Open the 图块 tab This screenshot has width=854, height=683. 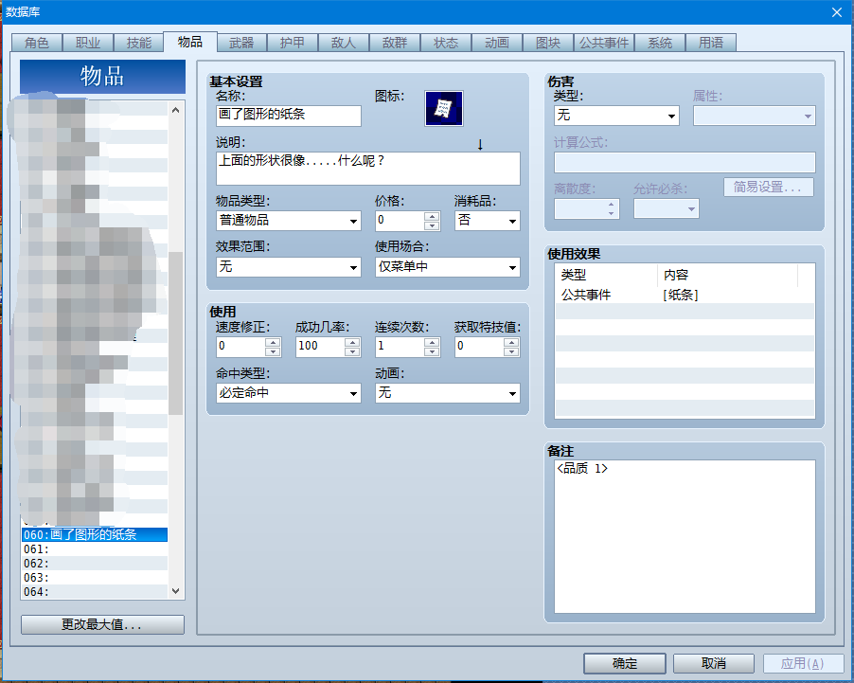548,43
